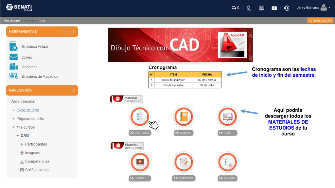
Task: Click the Biblioteca Virtual book-search icon
Action: click(x=13, y=46)
